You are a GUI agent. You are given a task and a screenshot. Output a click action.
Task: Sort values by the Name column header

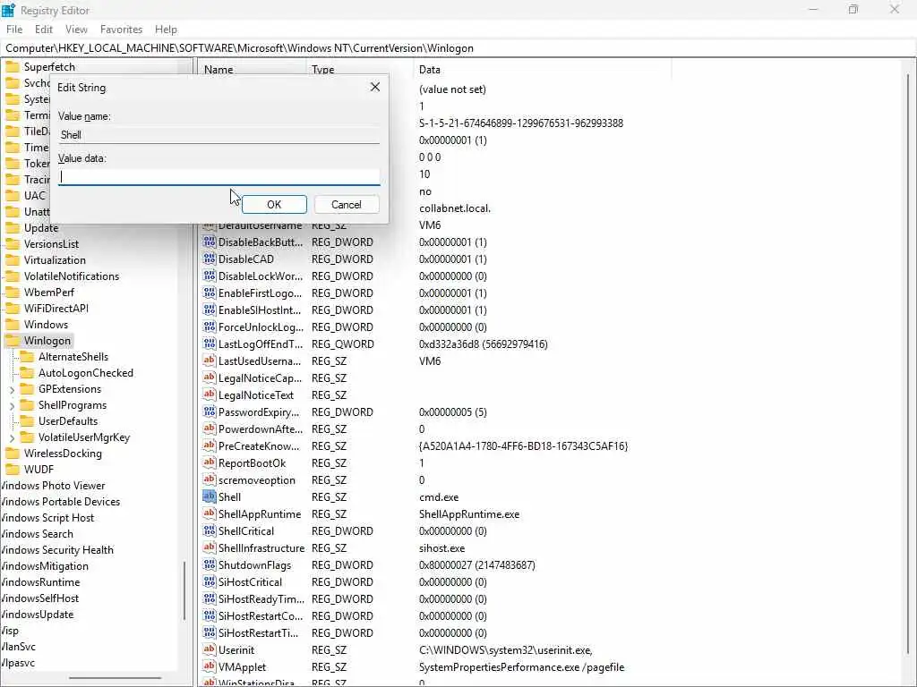[x=252, y=70]
